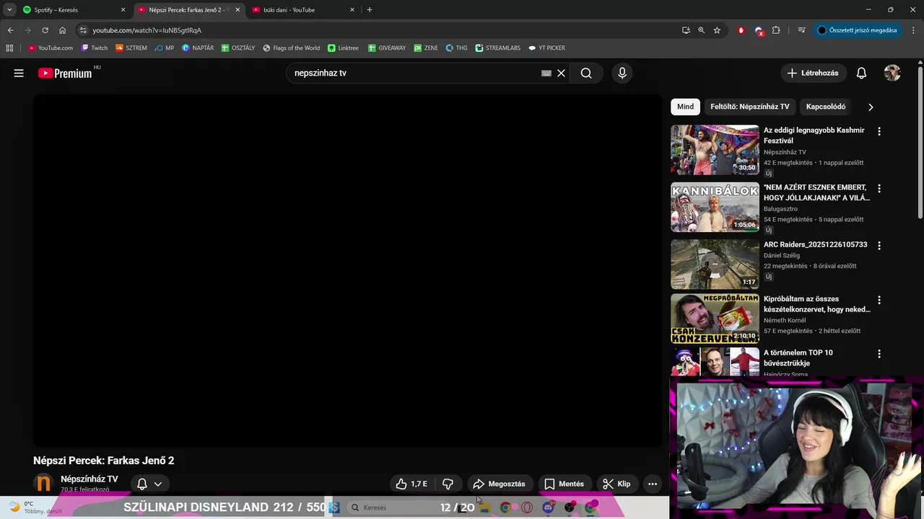Open the A történelem TOP 10 bűvésztrükkje title
The width and height of the screenshot is (924, 519).
[798, 358]
